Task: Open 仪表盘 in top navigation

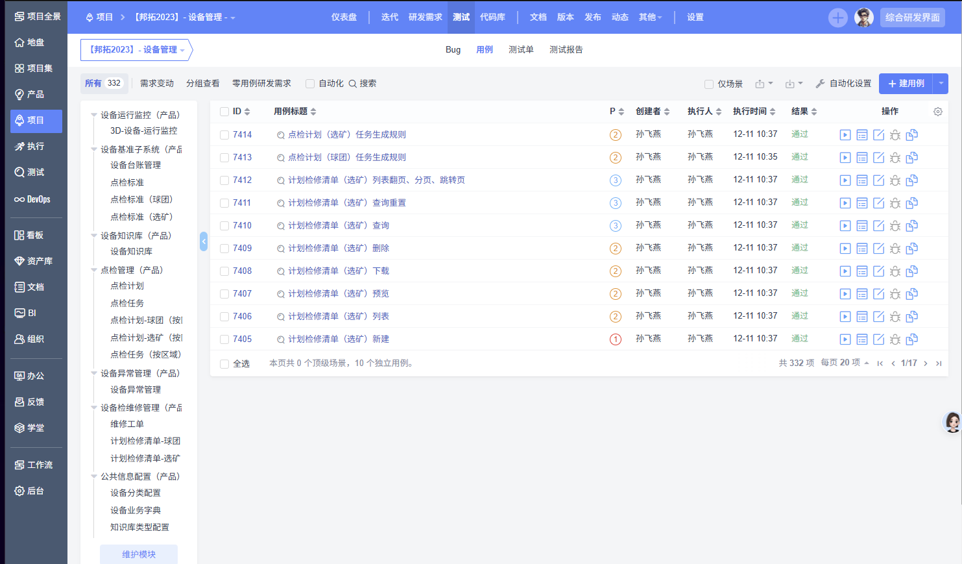Action: pos(344,18)
